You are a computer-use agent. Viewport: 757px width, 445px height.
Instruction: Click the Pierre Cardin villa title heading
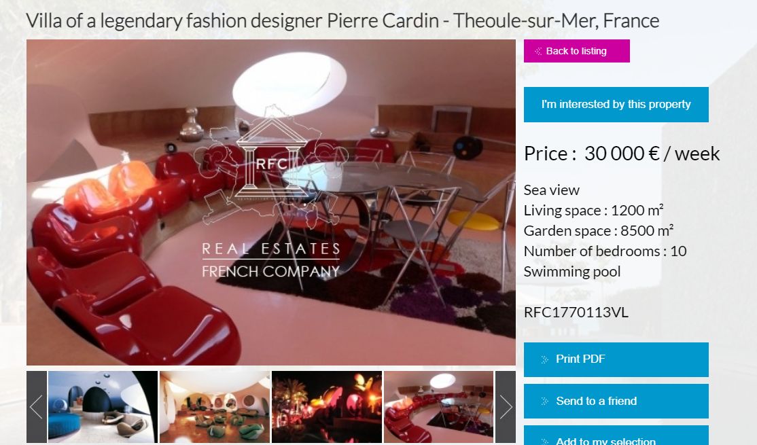point(342,21)
